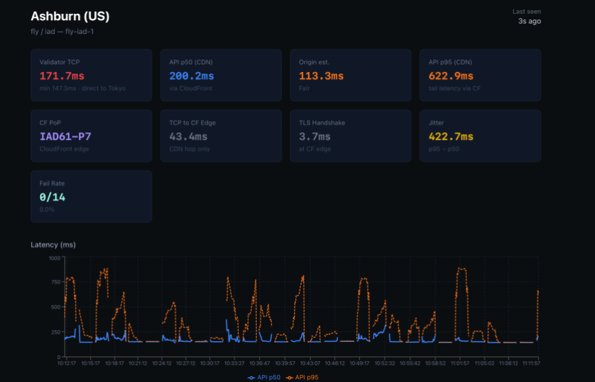The width and height of the screenshot is (595, 382).
Task: Click the TCP to CF Edge card
Action: (221, 136)
